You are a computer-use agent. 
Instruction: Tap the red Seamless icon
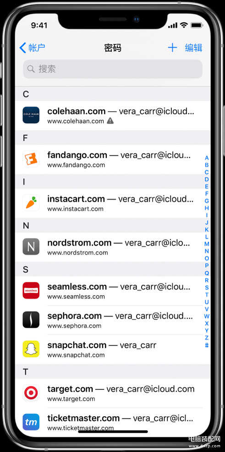click(x=31, y=291)
